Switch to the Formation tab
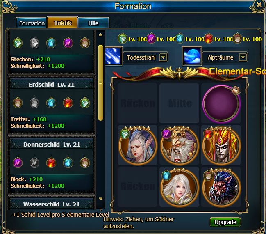This screenshot has height=234, width=266. (32, 23)
